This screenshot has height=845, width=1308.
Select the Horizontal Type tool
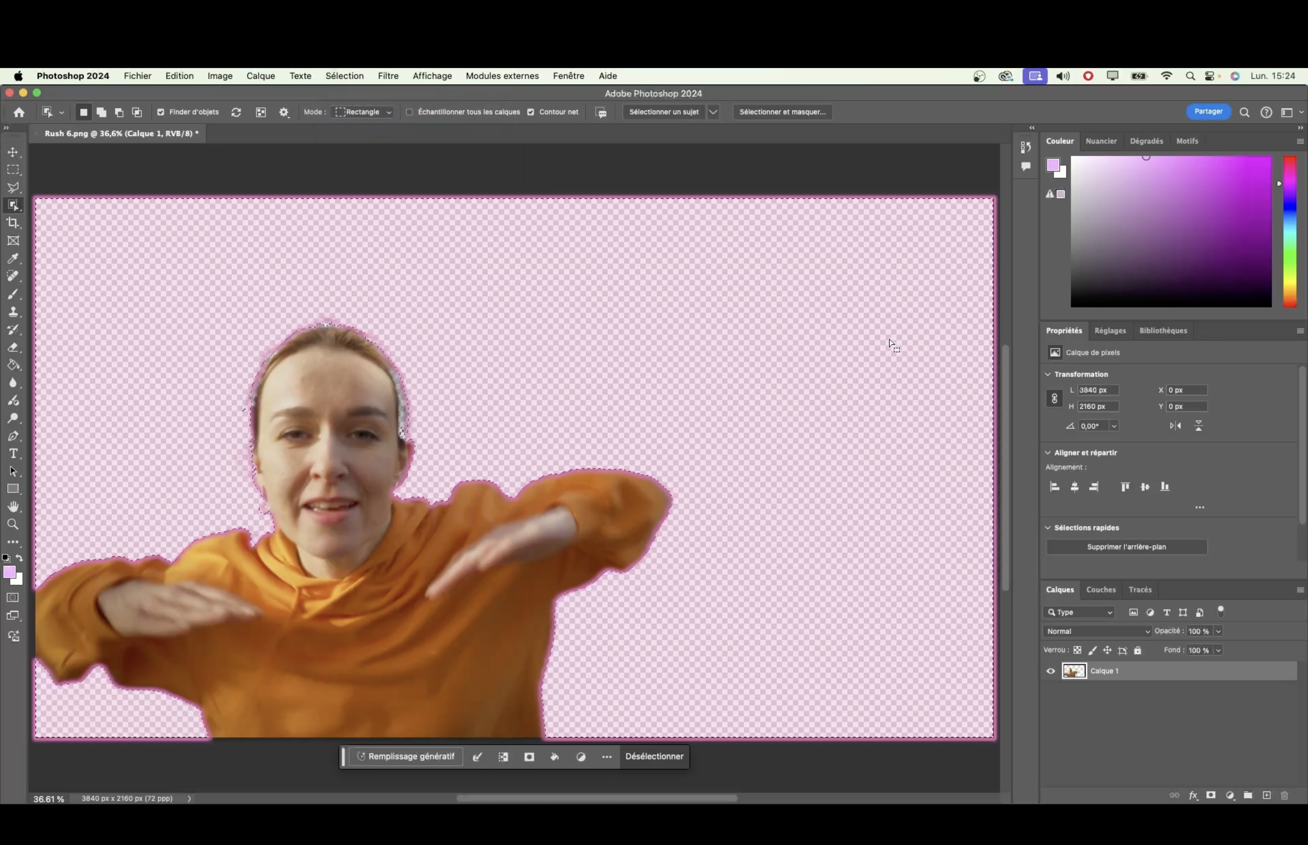[x=13, y=454]
